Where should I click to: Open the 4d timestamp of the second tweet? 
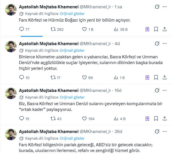tap(117, 43)
